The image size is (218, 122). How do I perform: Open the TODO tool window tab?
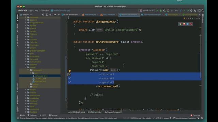coord(43,115)
